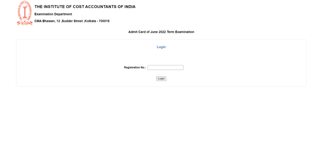
Task: Click the number "12" in the address
Action: (58, 21)
